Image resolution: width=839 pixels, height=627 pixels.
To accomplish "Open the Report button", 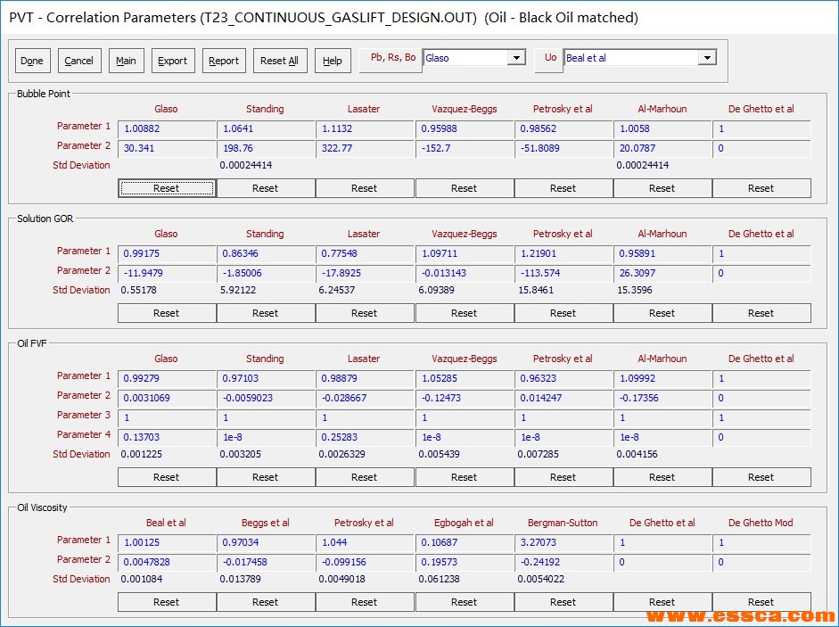I will [x=224, y=61].
